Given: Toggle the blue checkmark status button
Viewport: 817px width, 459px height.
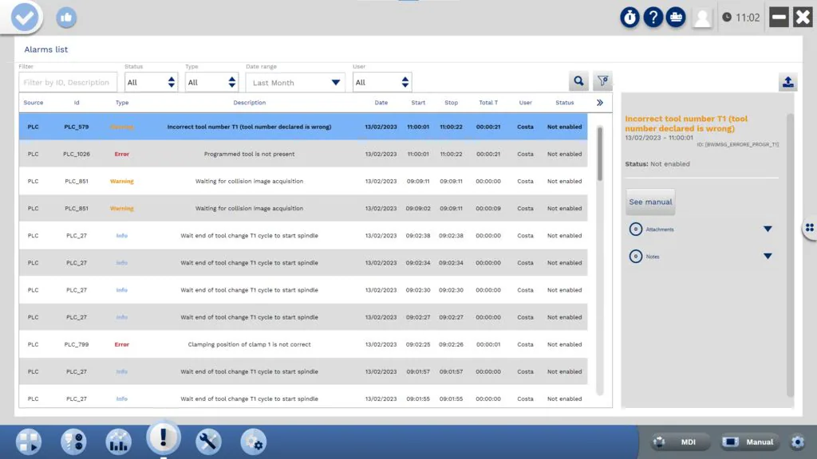Looking at the screenshot, I should 25,17.
